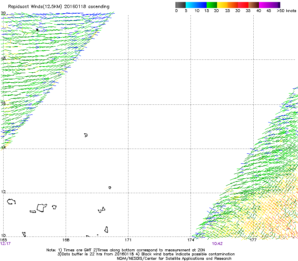298x261 pixels.
Task: Pick the yellow 20-25 knots legend segment
Action: (222, 5)
